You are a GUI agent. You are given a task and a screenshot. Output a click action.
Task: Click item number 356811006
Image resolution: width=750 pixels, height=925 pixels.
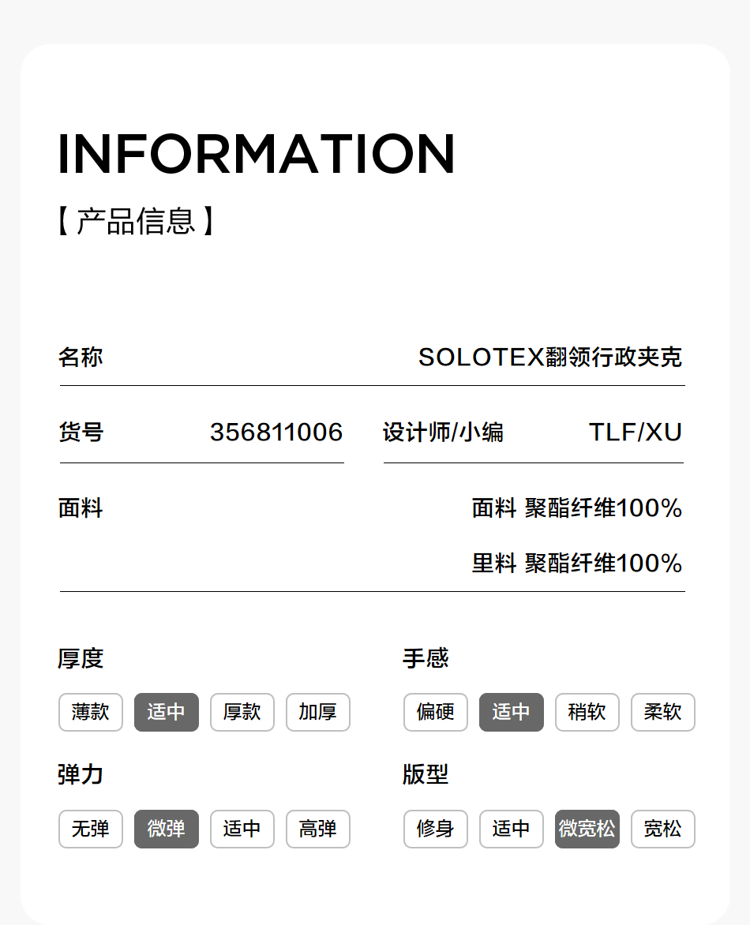pos(276,433)
